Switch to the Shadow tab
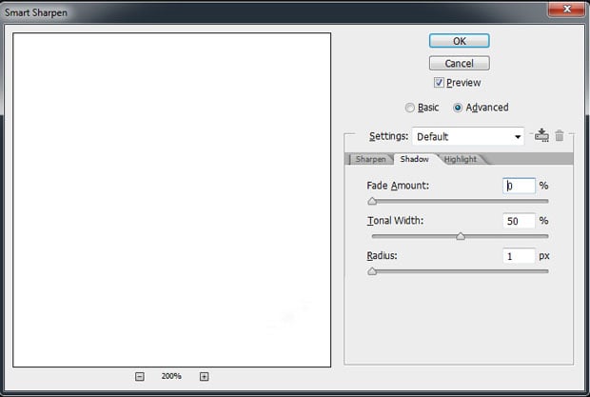 pyautogui.click(x=414, y=159)
